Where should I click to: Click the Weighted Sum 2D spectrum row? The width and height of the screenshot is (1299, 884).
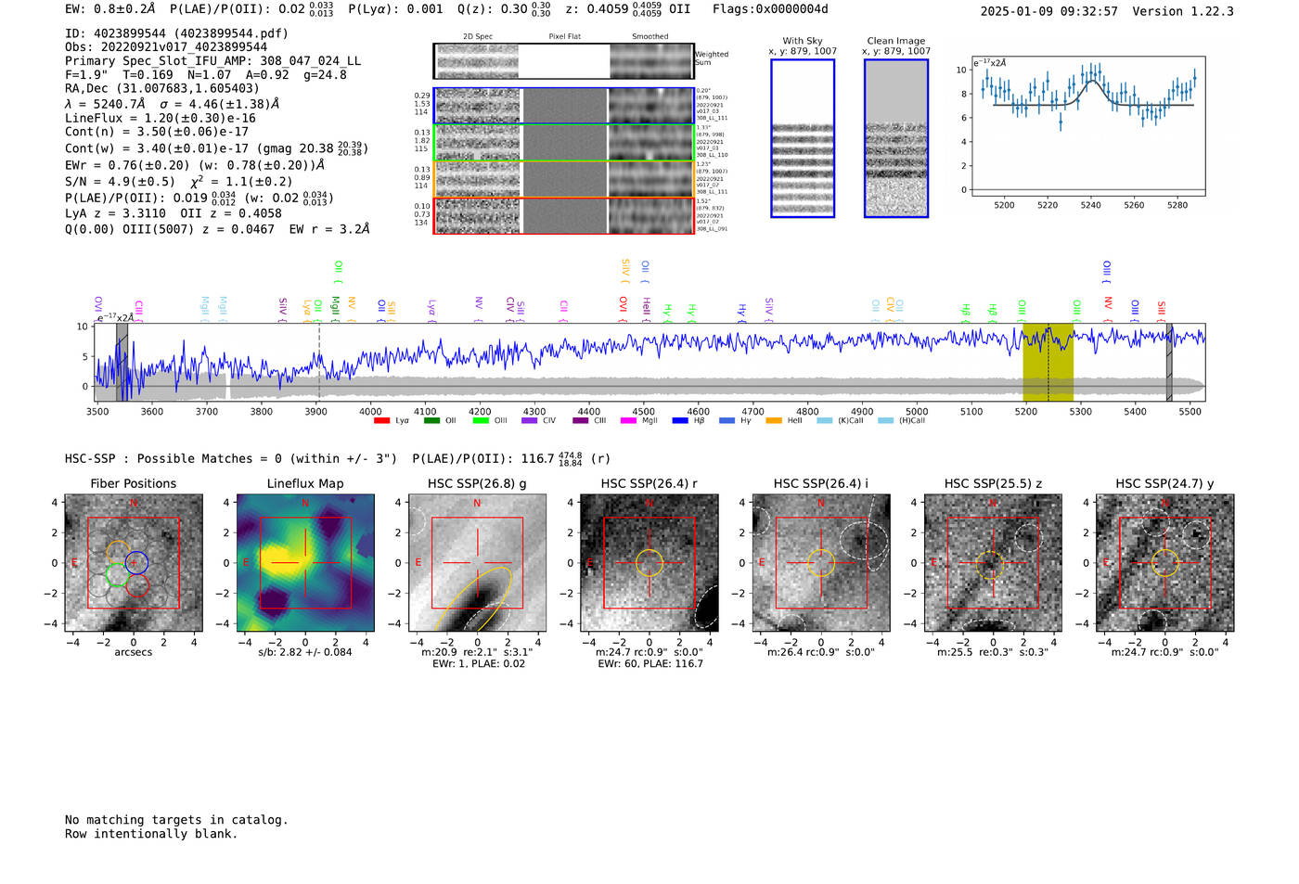[x=563, y=61]
